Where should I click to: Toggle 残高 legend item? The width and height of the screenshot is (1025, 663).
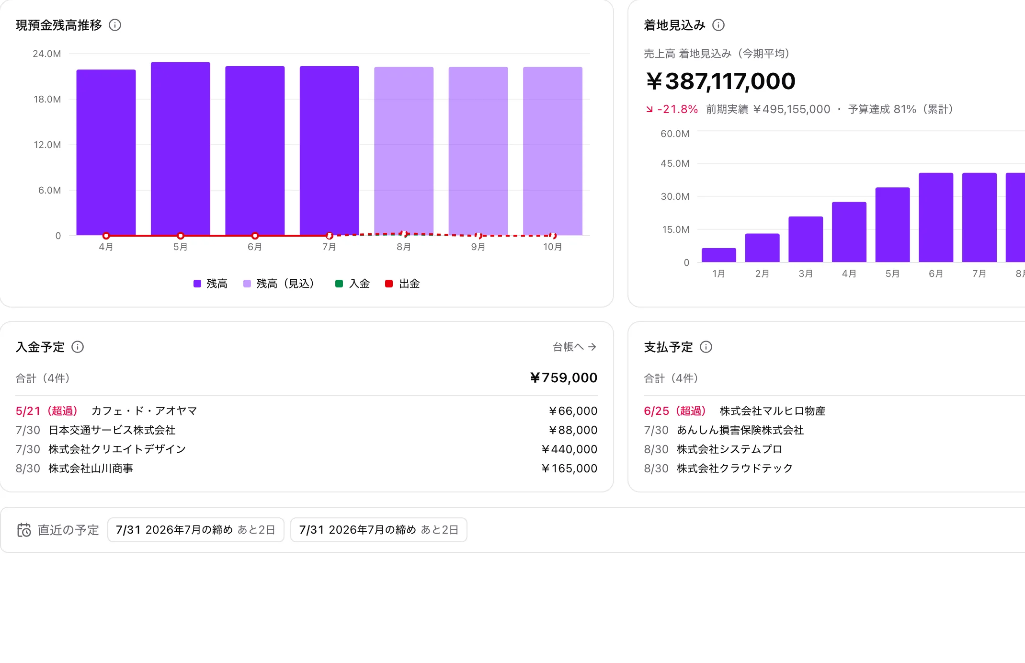pyautogui.click(x=210, y=284)
